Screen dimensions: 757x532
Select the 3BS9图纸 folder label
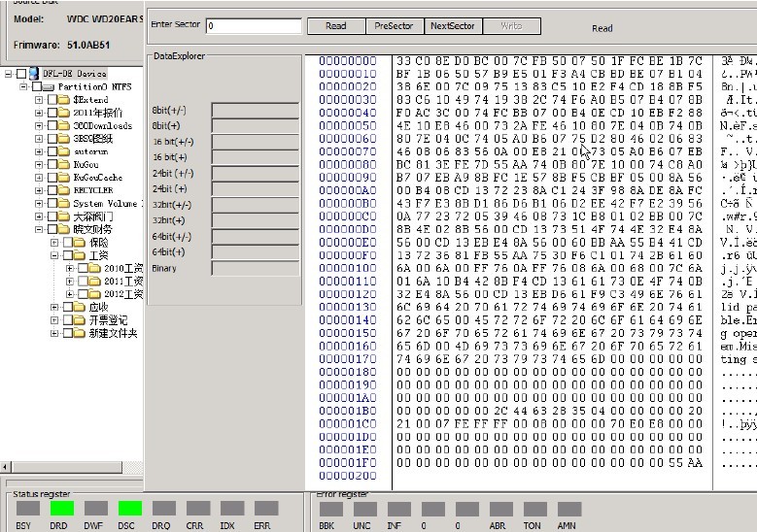point(92,139)
